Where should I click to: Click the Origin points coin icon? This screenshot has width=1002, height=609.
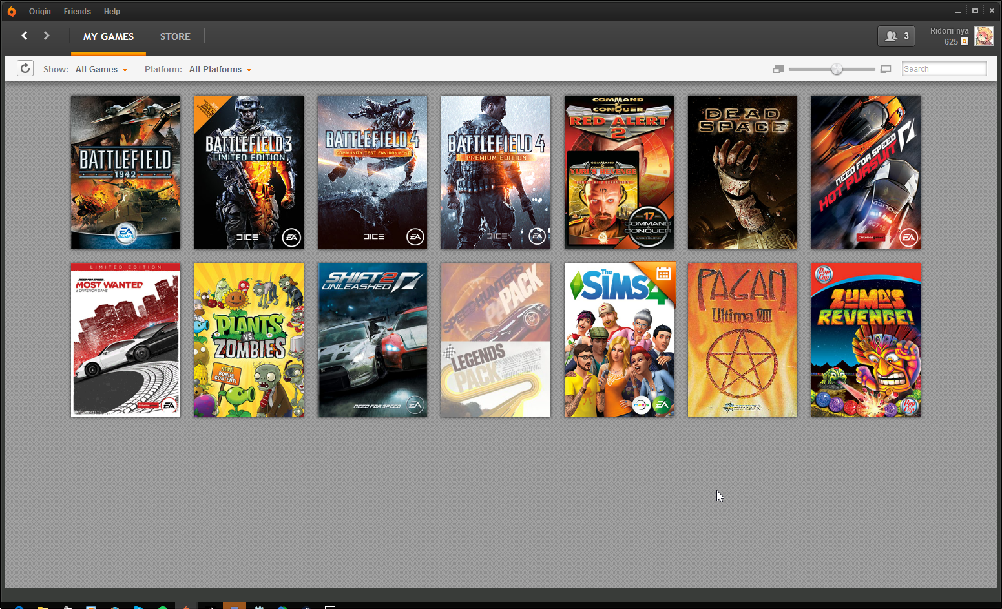click(965, 42)
